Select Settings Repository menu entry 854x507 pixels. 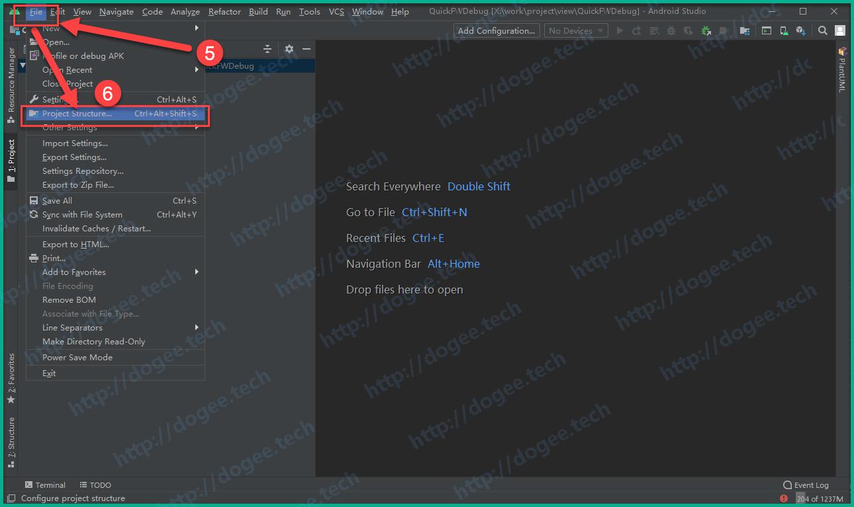(115, 171)
